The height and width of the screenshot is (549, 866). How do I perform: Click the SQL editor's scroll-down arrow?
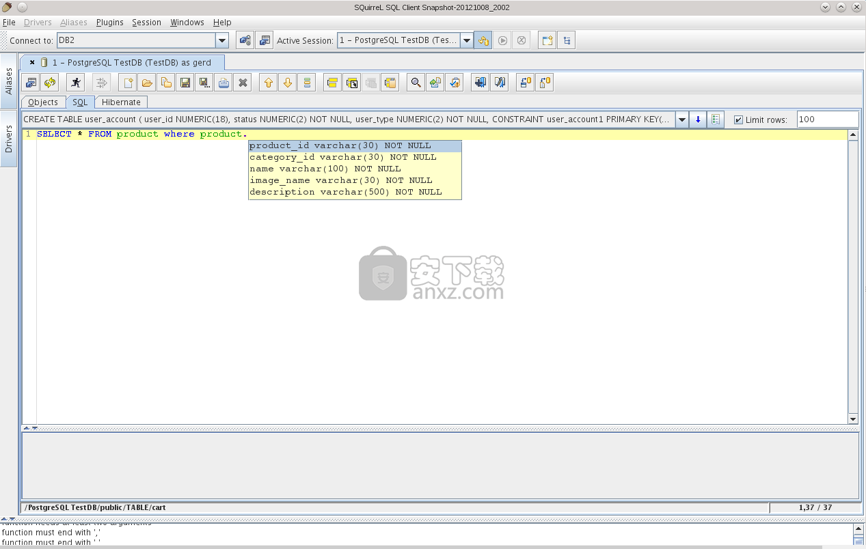tap(853, 419)
